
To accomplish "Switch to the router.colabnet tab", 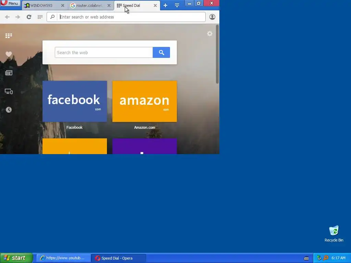I will (89, 5).
